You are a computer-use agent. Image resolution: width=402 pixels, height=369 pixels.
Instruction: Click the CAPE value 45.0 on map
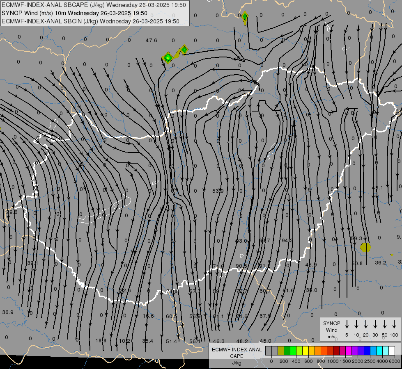click(x=265, y=341)
